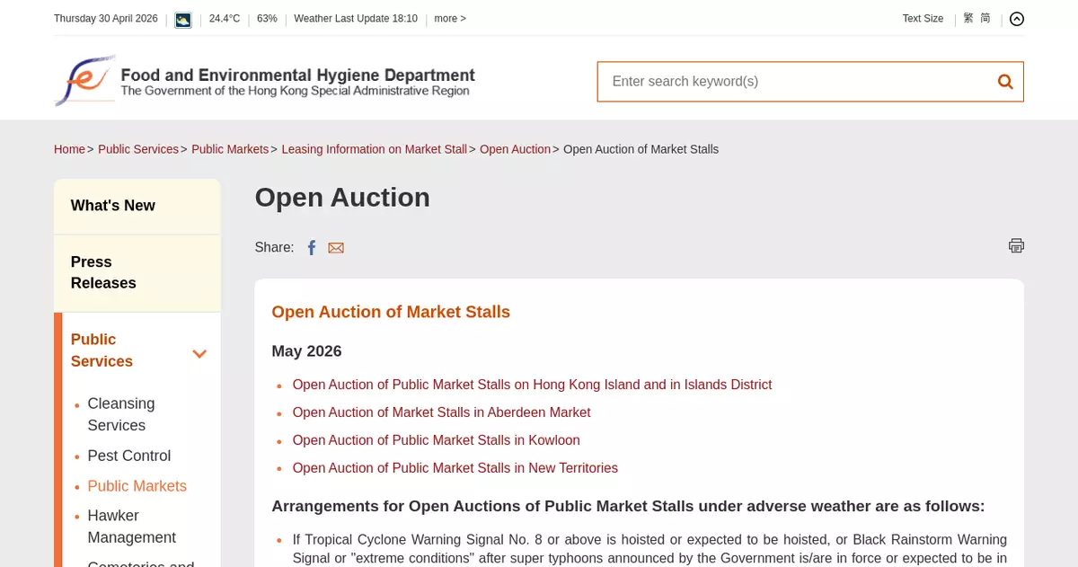
Task: Switch to Traditional Chinese (繁)
Action: (x=968, y=18)
